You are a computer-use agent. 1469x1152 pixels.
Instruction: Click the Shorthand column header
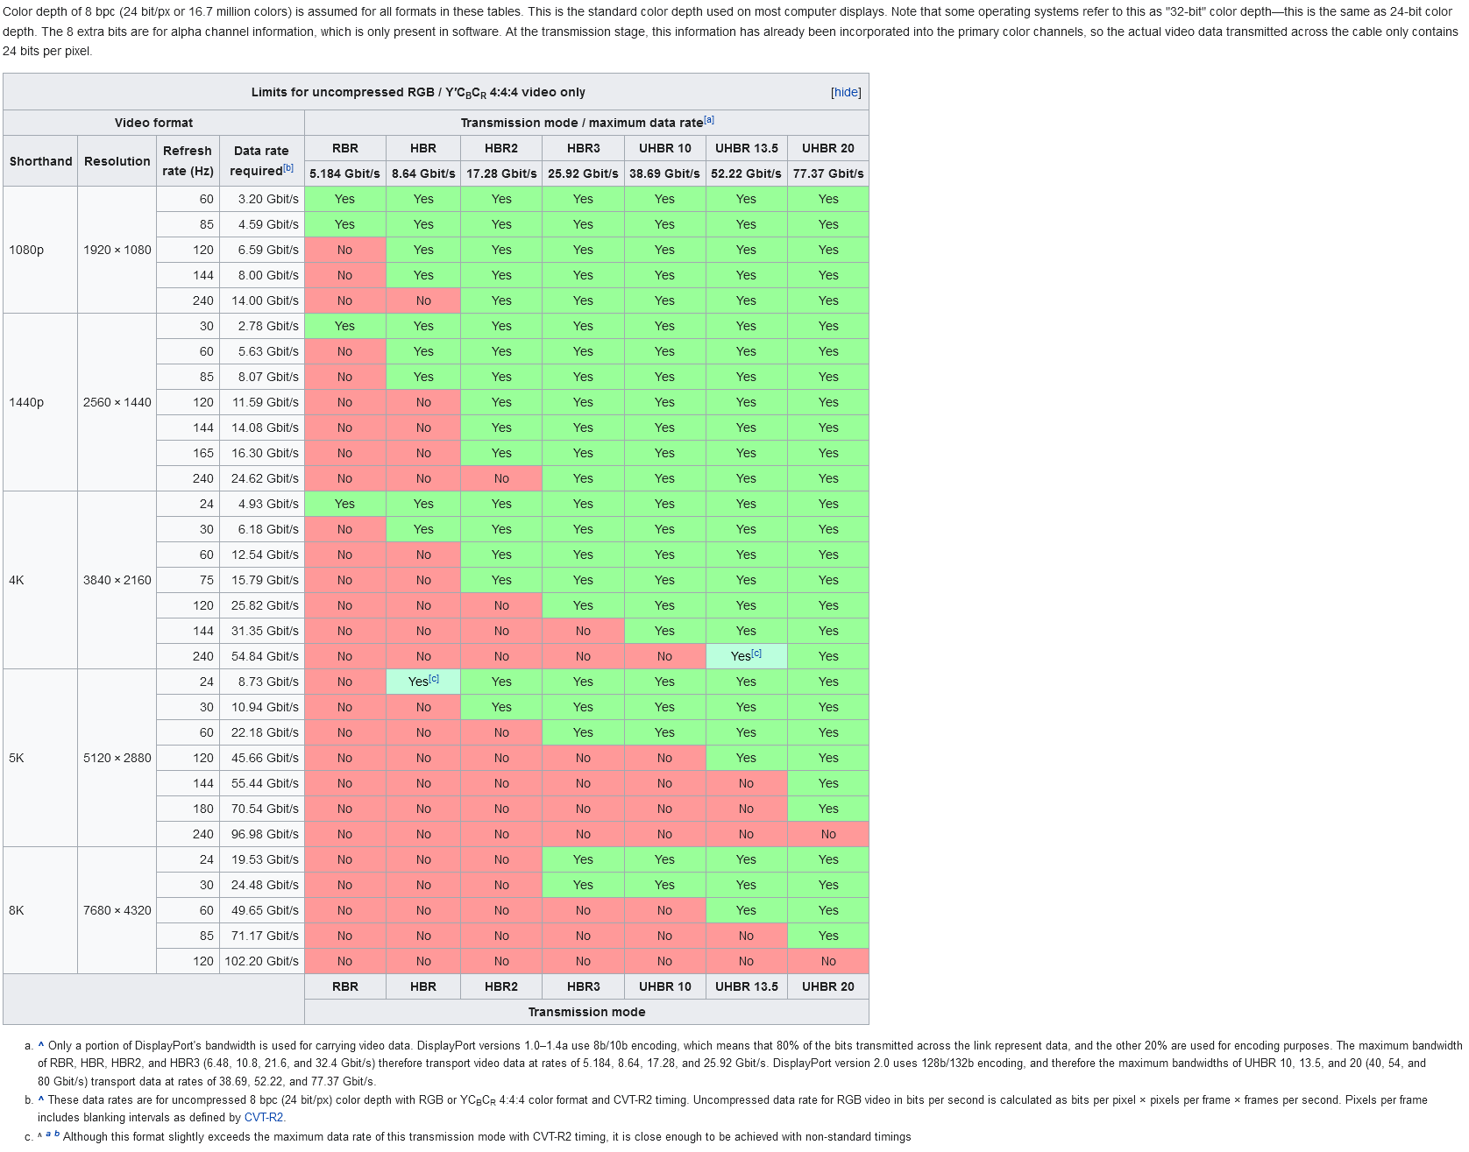40,161
